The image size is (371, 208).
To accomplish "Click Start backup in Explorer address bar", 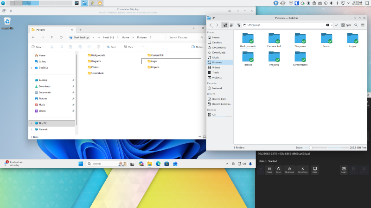I will (79, 37).
